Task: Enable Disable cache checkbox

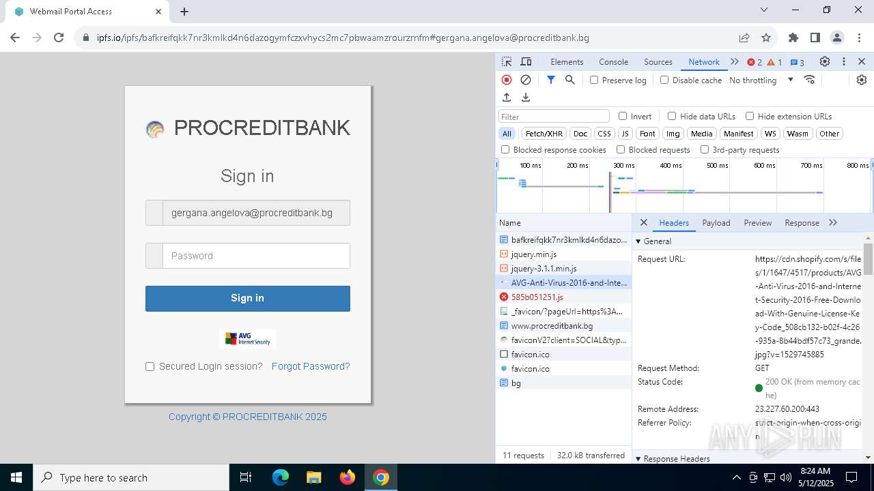Action: click(664, 80)
